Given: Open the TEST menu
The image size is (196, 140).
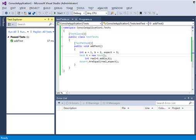Looking at the screenshot, I should pyautogui.click(x=91, y=8).
